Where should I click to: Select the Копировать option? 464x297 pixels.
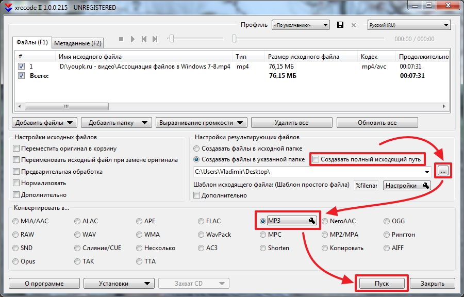pos(325,248)
